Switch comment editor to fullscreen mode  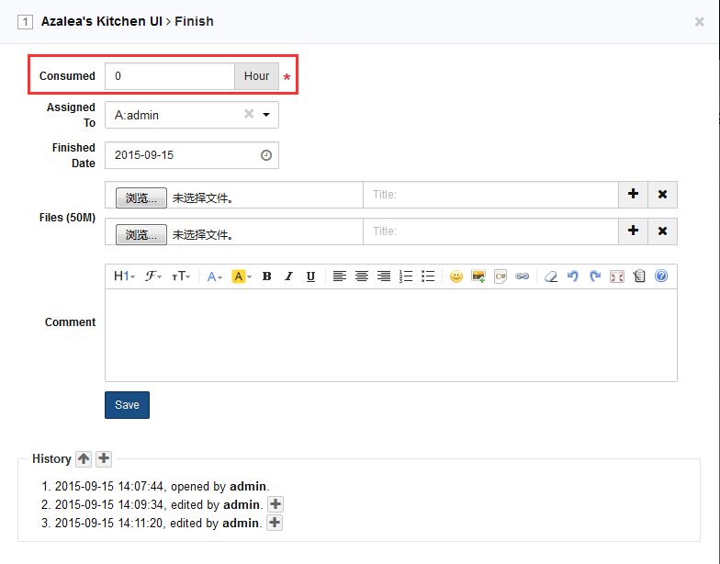[x=617, y=276]
